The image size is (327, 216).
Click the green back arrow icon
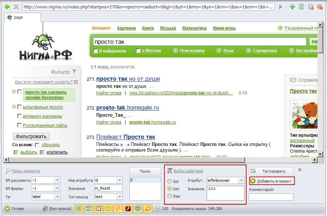pos(7,7)
